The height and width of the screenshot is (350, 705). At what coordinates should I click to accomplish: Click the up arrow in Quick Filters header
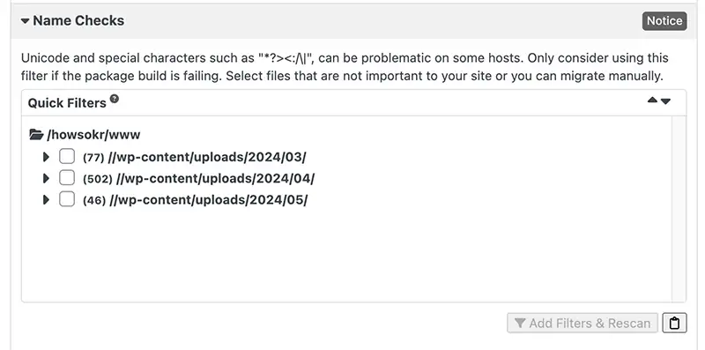pyautogui.click(x=652, y=101)
